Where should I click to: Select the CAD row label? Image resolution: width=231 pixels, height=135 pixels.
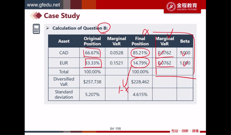click(64, 53)
